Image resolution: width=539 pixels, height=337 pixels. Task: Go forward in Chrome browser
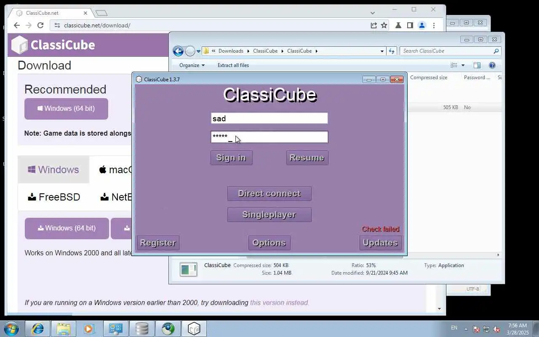(x=29, y=25)
